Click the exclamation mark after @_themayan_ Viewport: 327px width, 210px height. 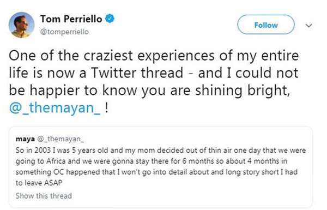pyautogui.click(x=107, y=107)
